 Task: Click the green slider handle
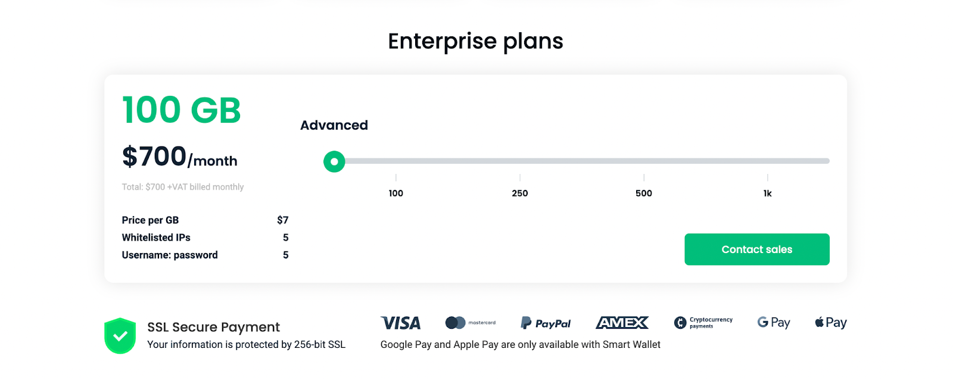coord(334,161)
